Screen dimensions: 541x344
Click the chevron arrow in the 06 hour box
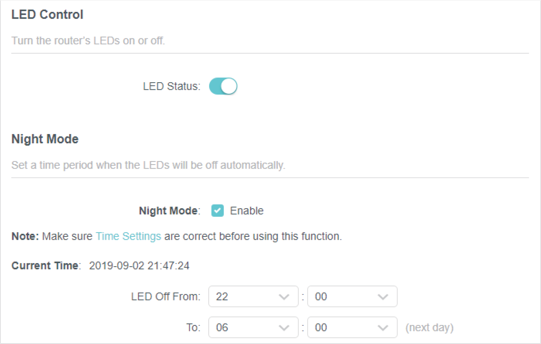[x=284, y=328]
